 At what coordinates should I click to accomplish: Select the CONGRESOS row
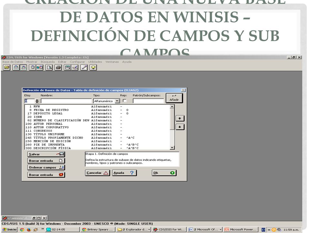97,131
